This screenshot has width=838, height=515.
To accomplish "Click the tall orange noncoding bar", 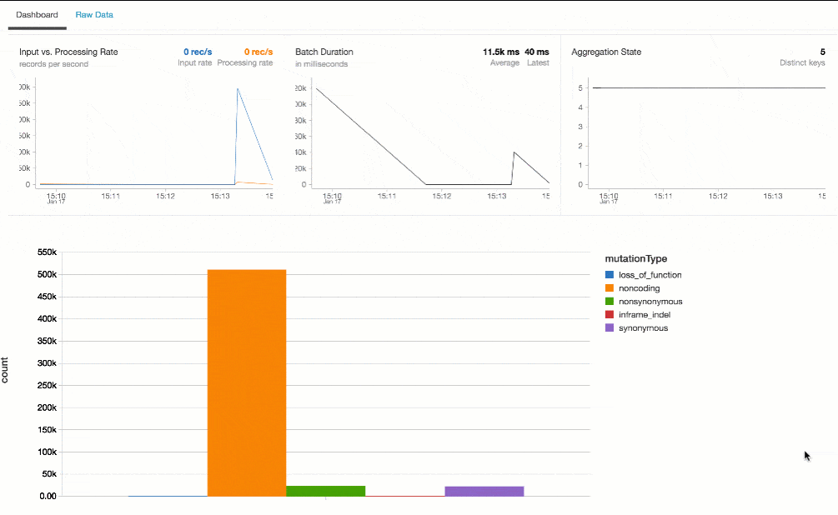I will tap(246, 382).
